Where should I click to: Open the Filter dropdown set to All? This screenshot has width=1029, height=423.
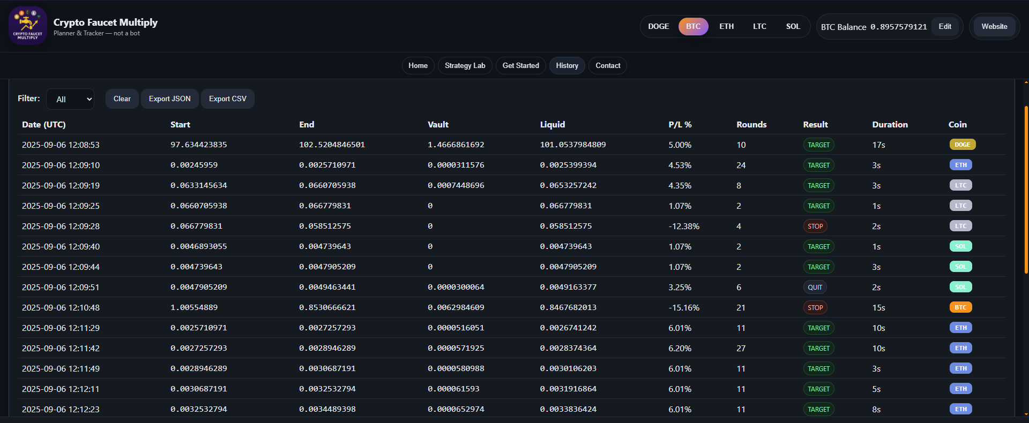(70, 99)
